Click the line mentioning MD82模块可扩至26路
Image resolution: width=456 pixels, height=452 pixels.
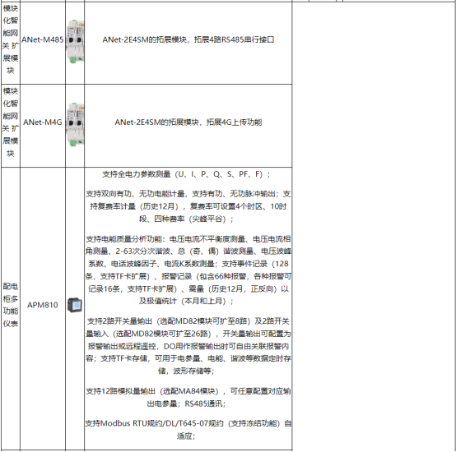click(x=188, y=334)
